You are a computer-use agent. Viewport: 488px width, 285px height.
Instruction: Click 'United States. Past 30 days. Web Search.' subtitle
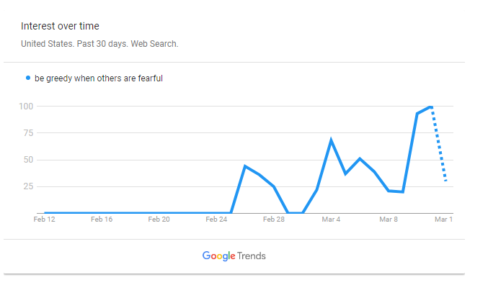(99, 44)
